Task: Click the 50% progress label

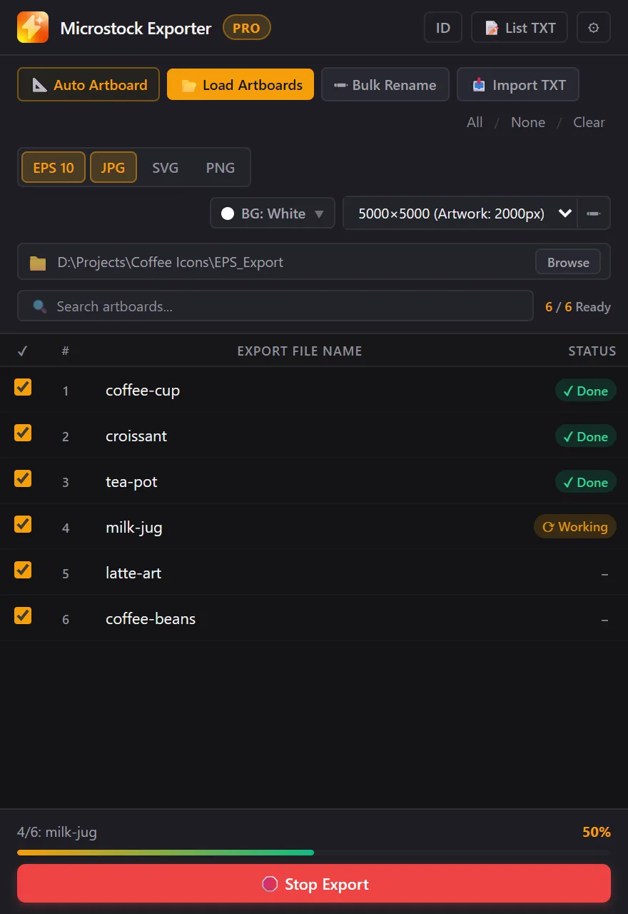Action: [597, 832]
